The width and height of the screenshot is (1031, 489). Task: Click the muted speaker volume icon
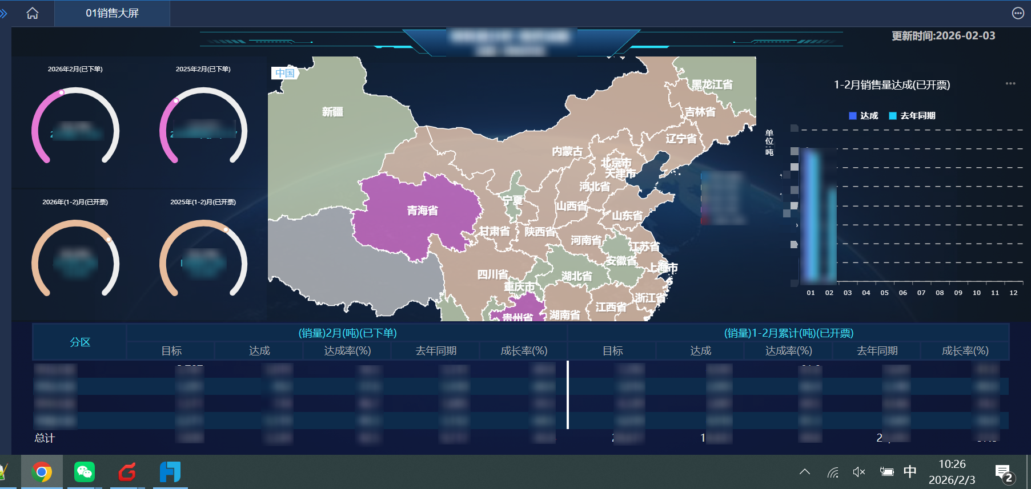(859, 472)
